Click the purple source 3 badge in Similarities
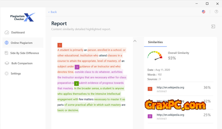 pyautogui.click(x=150, y=116)
